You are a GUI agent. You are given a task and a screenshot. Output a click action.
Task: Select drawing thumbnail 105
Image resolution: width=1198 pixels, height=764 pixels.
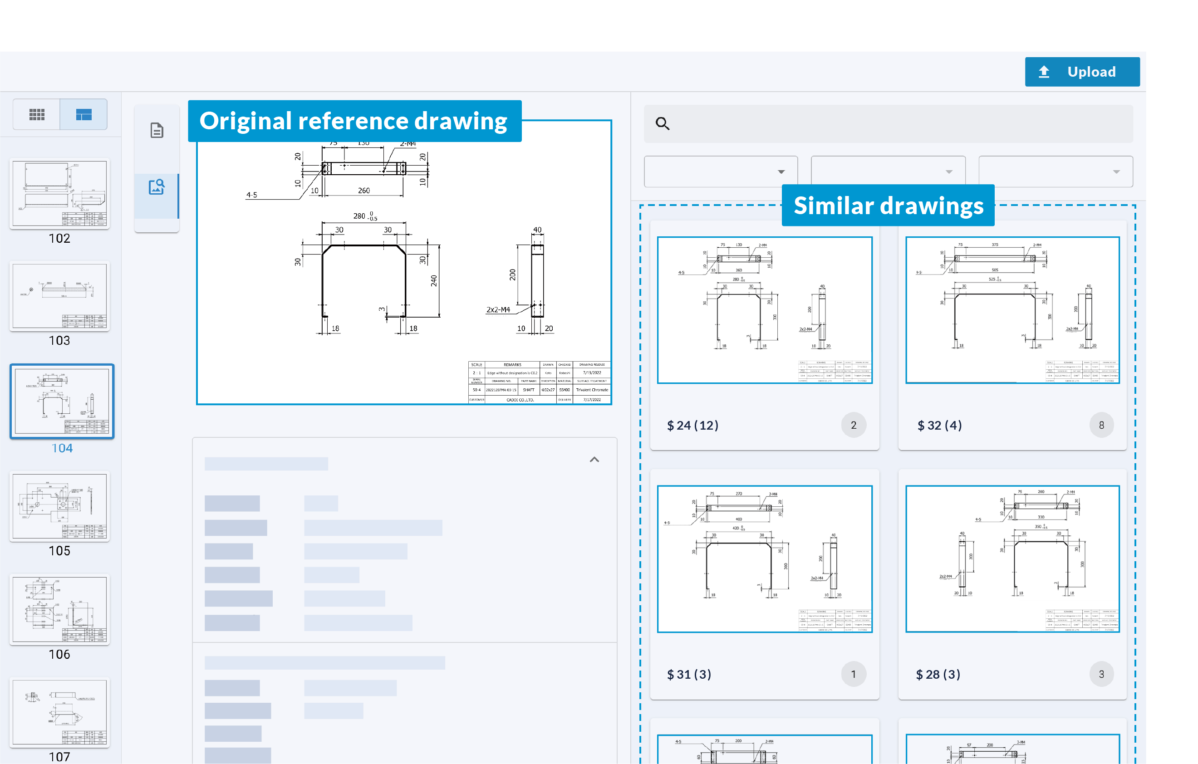tap(60, 506)
